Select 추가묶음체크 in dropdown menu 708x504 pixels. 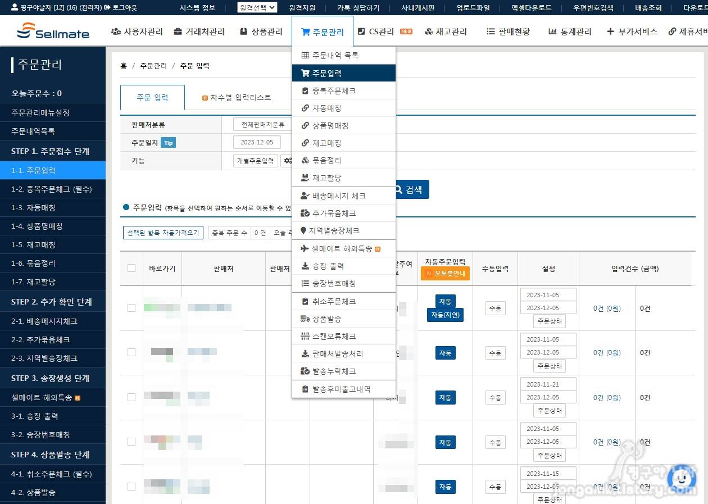344,213
